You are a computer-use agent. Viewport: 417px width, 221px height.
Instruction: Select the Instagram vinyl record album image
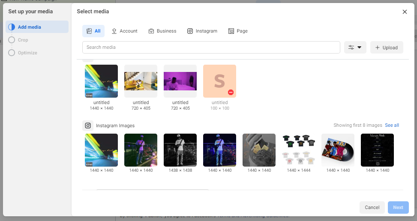338,150
